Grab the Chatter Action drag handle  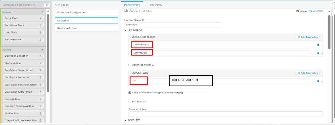tap(40, 63)
